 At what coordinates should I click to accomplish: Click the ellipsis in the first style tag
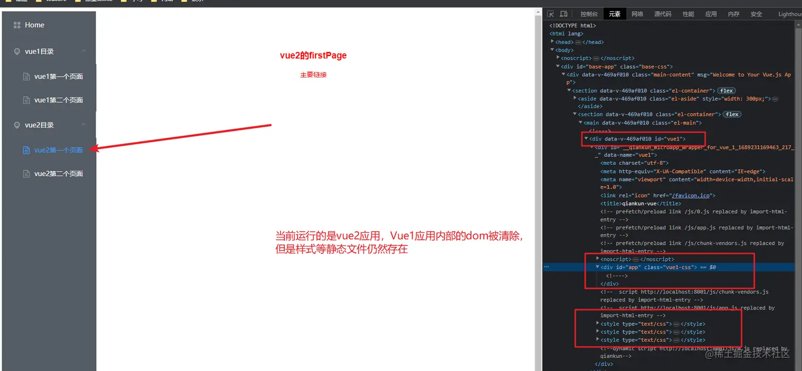point(676,324)
